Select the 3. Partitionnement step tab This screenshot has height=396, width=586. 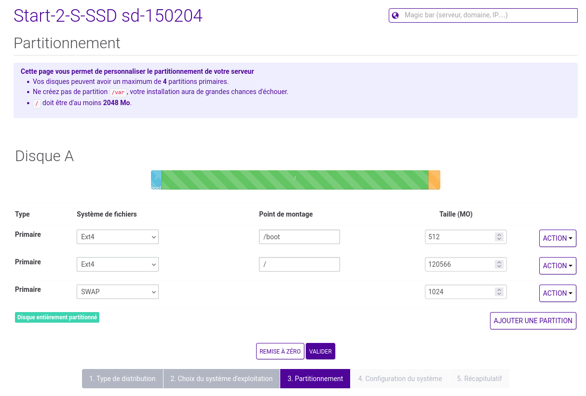(315, 379)
